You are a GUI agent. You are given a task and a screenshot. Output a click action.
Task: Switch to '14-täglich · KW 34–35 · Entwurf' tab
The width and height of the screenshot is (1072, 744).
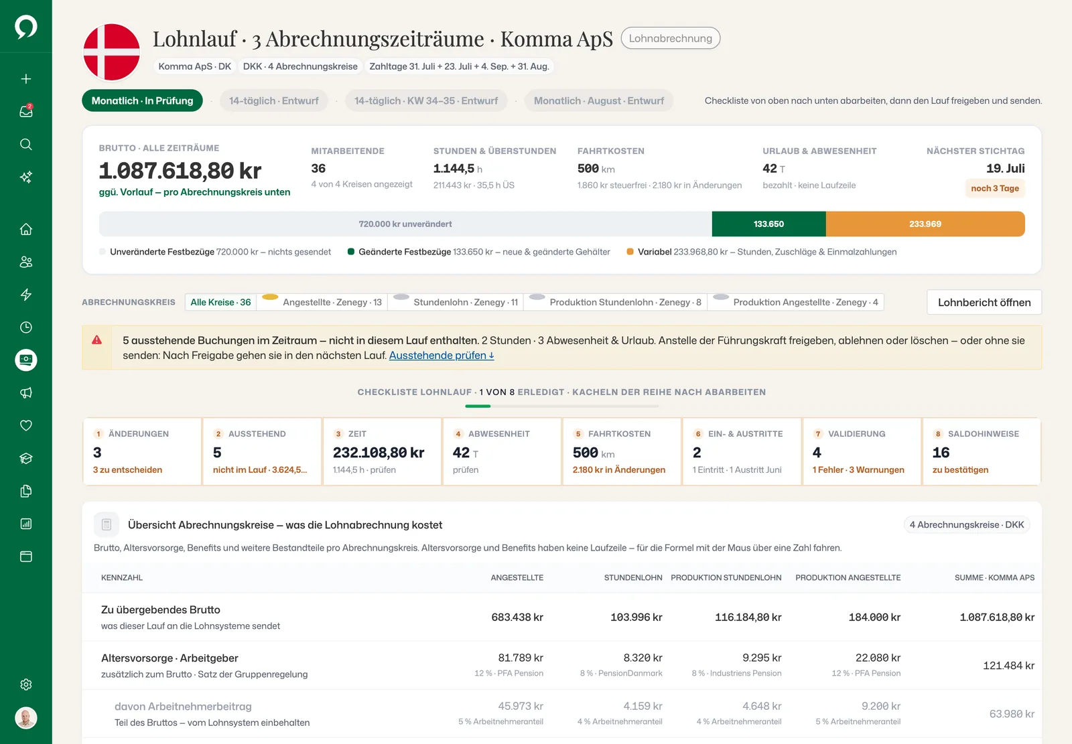[426, 100]
